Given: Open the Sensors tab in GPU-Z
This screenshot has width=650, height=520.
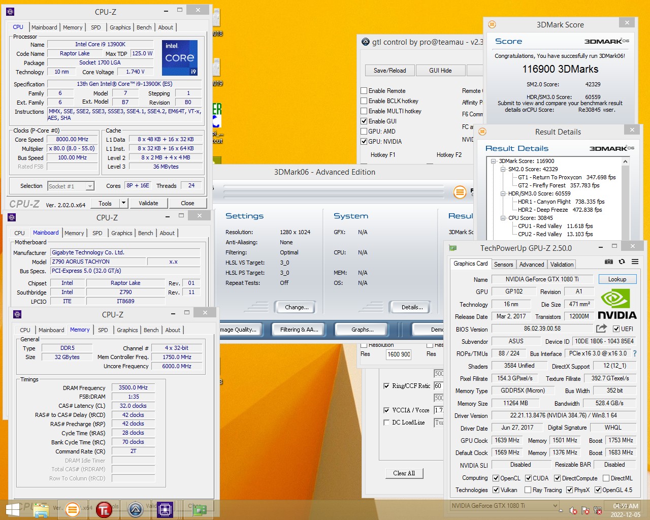Looking at the screenshot, I should pyautogui.click(x=503, y=265).
